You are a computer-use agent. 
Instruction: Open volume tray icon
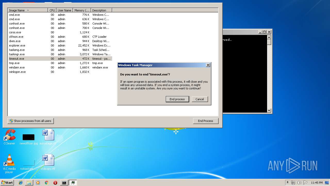coord(299,183)
